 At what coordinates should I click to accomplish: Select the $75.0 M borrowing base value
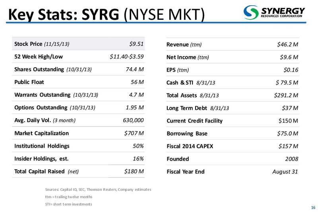click(287, 134)
